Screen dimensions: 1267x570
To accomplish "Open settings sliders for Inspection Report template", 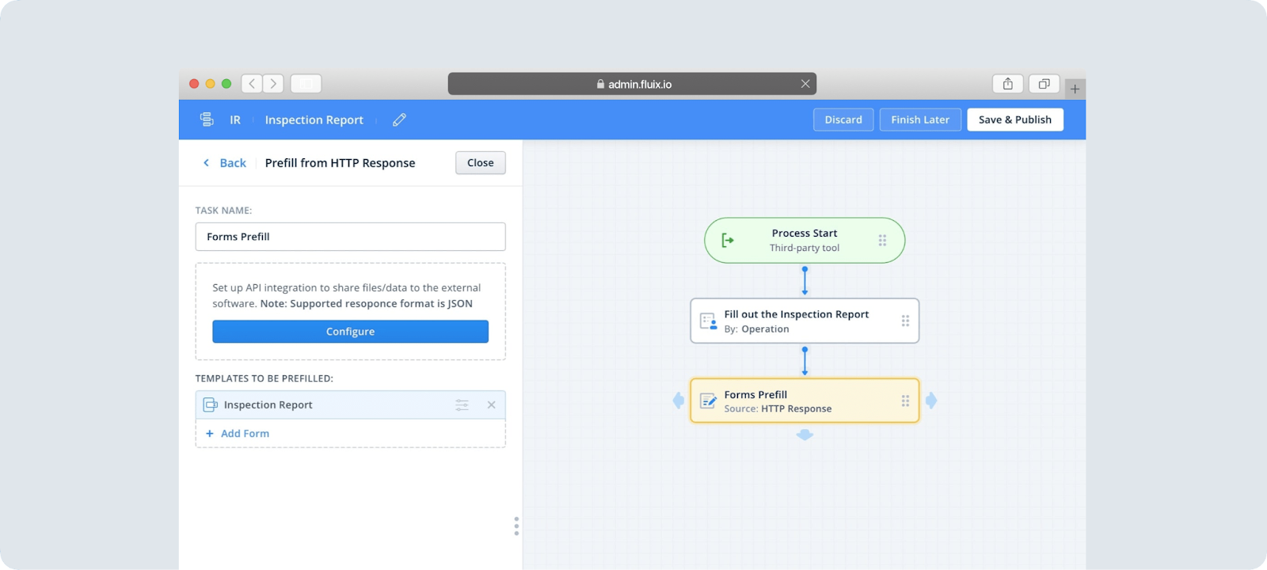I will (x=462, y=405).
